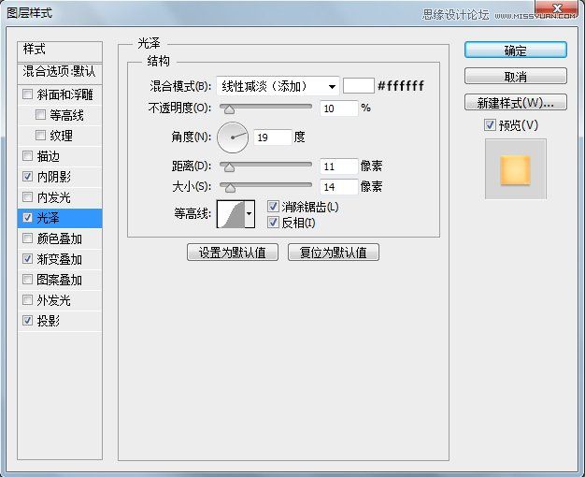
Task: Open the 混合模式 blend mode dropdown
Action: click(278, 86)
